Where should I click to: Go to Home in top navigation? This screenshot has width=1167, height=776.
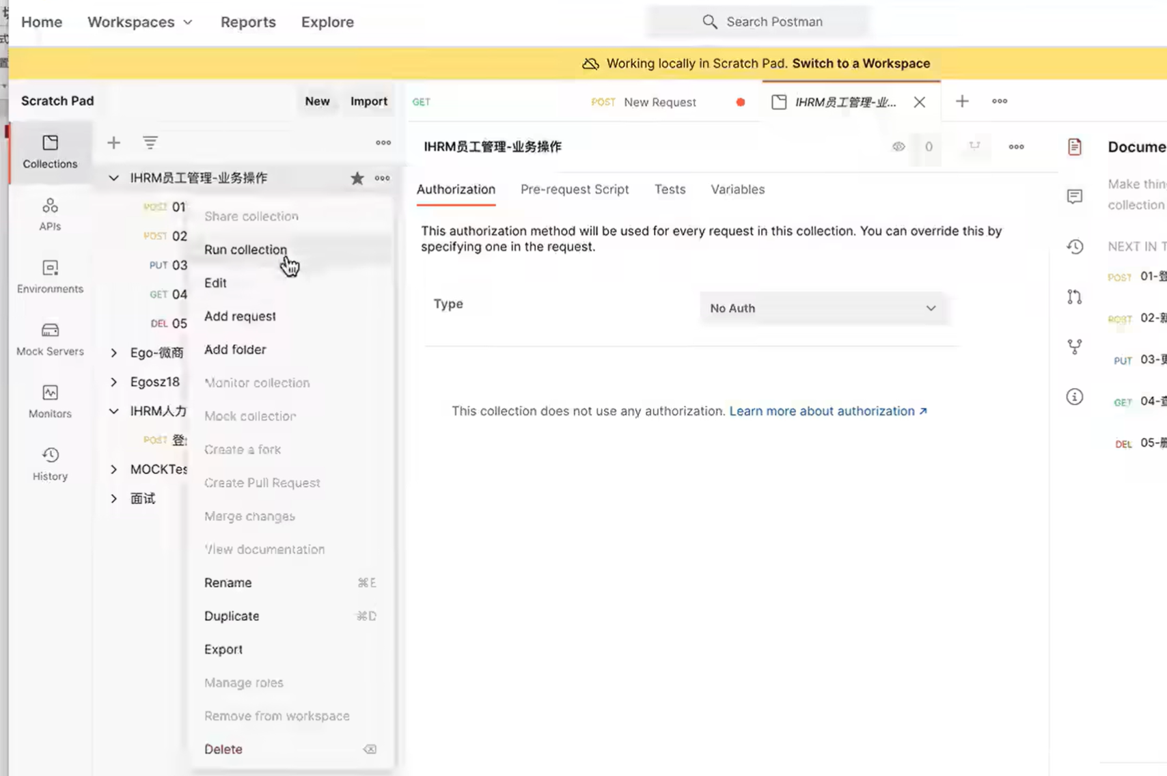coord(42,22)
